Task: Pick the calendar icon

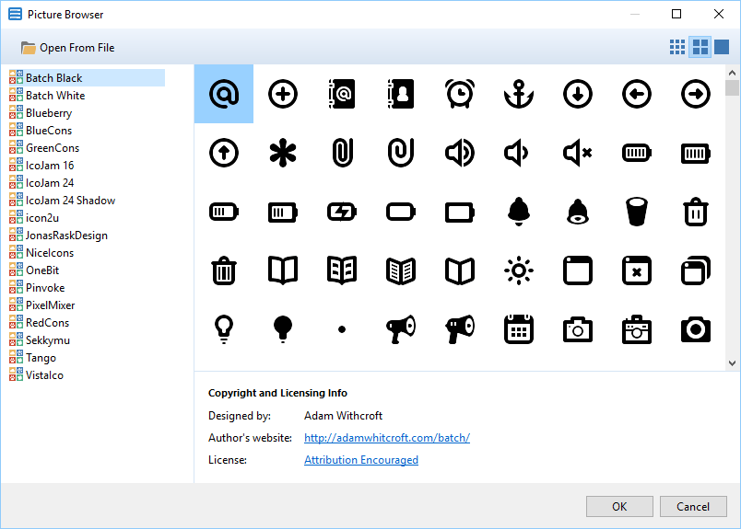Action: tap(519, 328)
